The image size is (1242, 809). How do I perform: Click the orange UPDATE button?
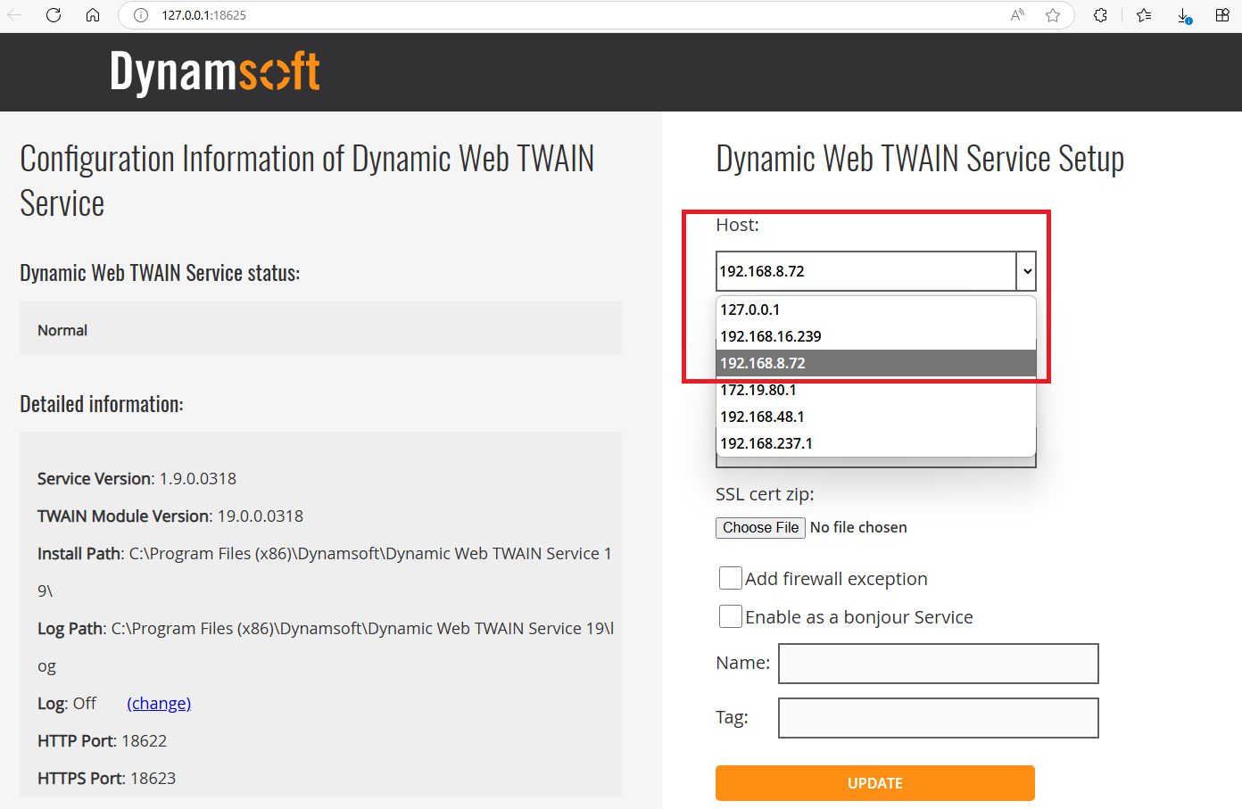point(874,783)
